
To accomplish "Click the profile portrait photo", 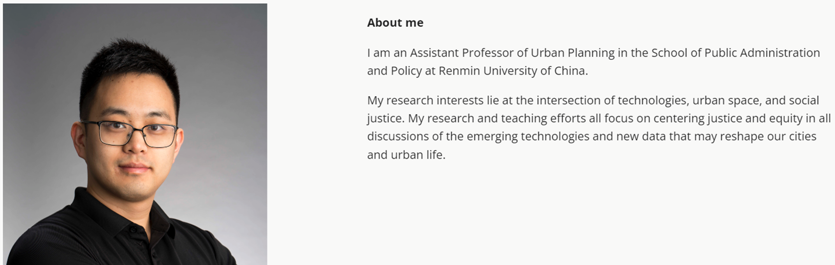I will [x=135, y=134].
